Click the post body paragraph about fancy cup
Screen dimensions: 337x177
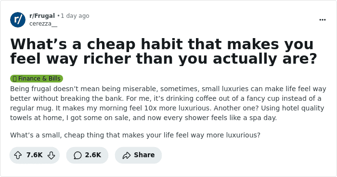click(168, 103)
